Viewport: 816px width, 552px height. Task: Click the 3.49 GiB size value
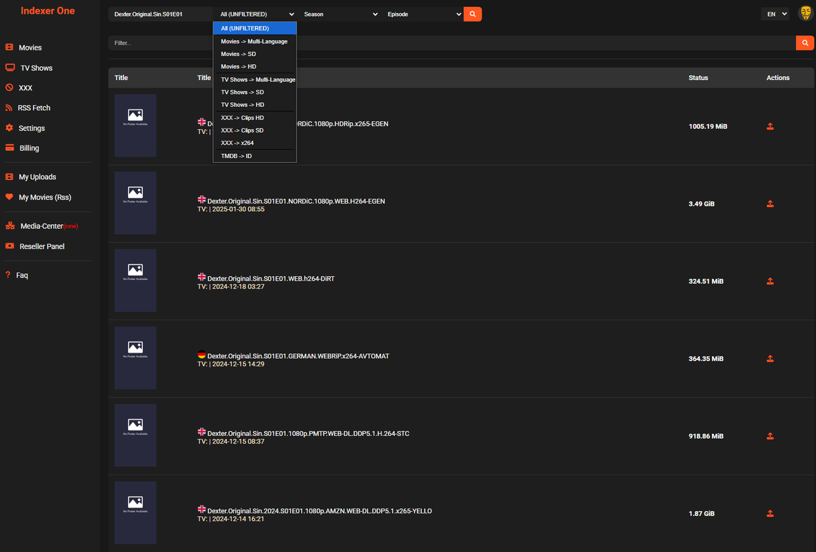701,204
